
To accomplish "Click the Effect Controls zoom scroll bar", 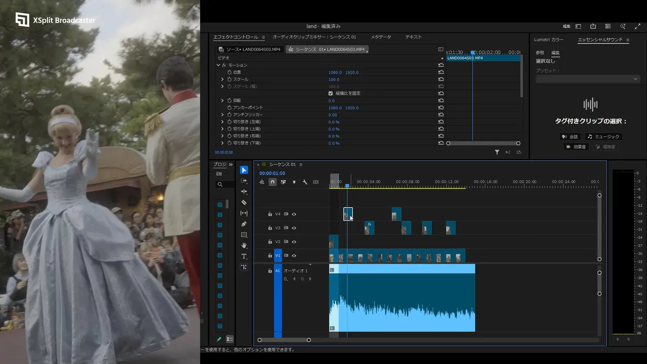I will pyautogui.click(x=483, y=143).
